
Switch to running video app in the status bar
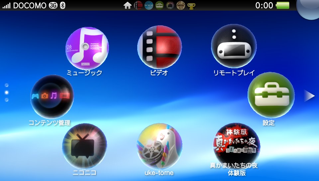coord(138,6)
